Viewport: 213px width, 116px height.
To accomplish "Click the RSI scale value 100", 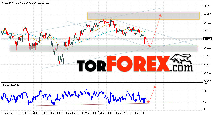I will 206,84.
